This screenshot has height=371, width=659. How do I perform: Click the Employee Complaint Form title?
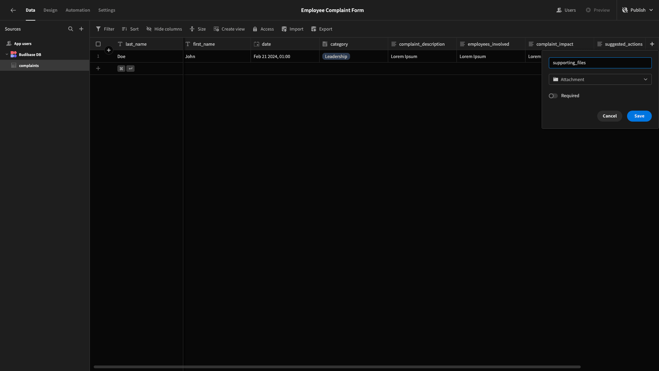[332, 10]
